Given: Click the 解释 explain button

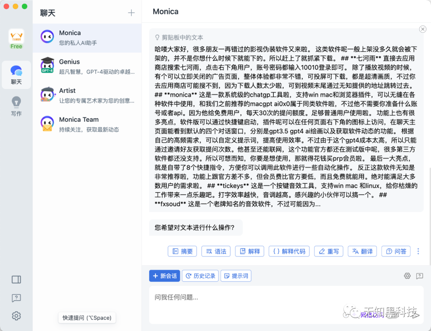Looking at the screenshot, I should click(x=249, y=251).
